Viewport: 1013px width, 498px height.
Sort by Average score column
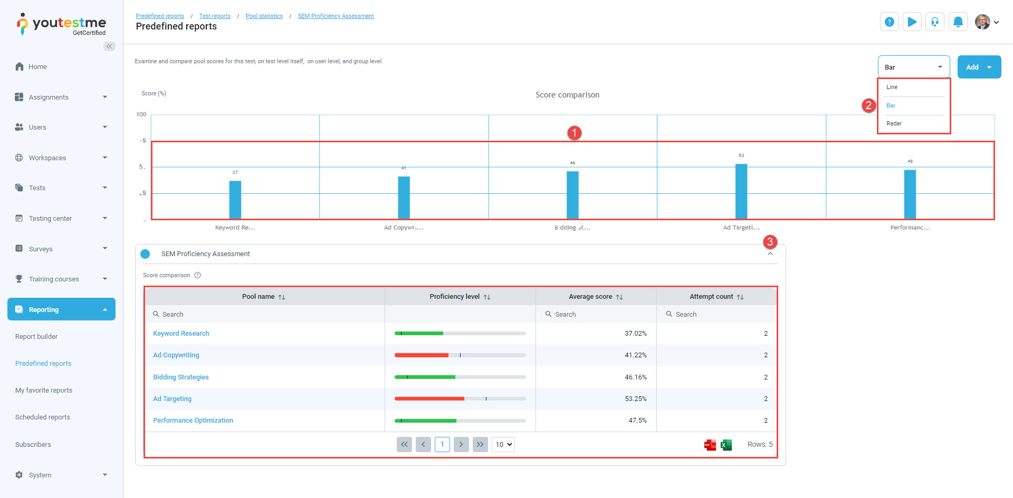coord(619,297)
